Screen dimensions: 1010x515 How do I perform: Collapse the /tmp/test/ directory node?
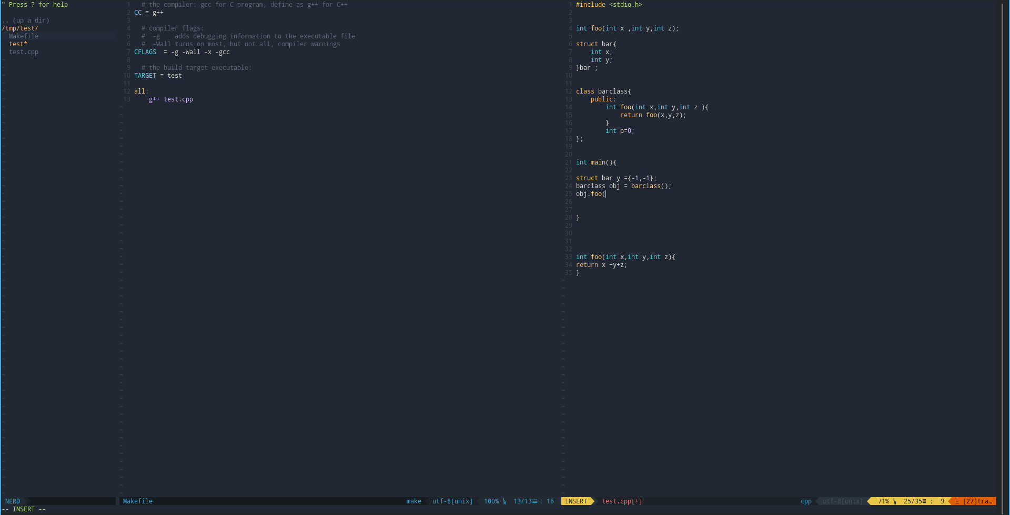click(x=21, y=28)
